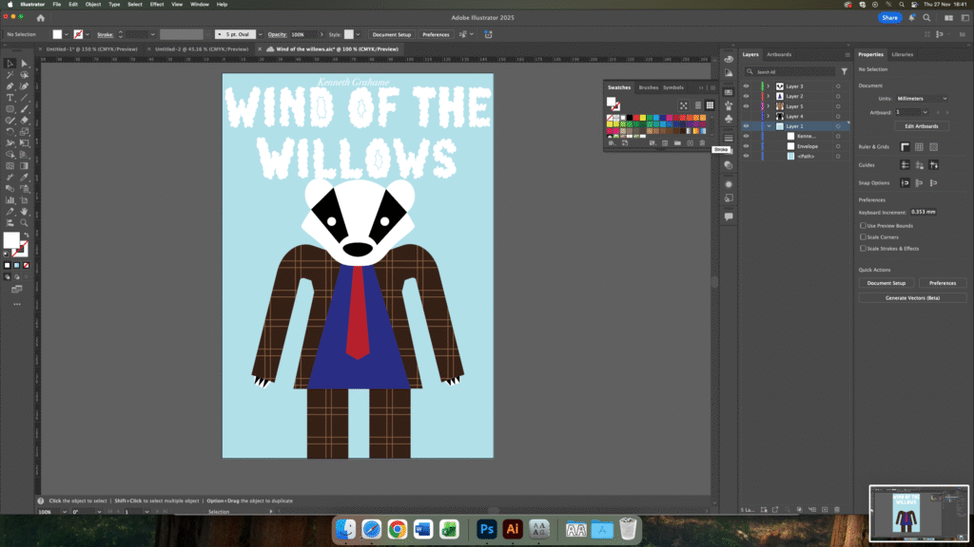Click the filter icon in the Layers panel

pyautogui.click(x=844, y=71)
